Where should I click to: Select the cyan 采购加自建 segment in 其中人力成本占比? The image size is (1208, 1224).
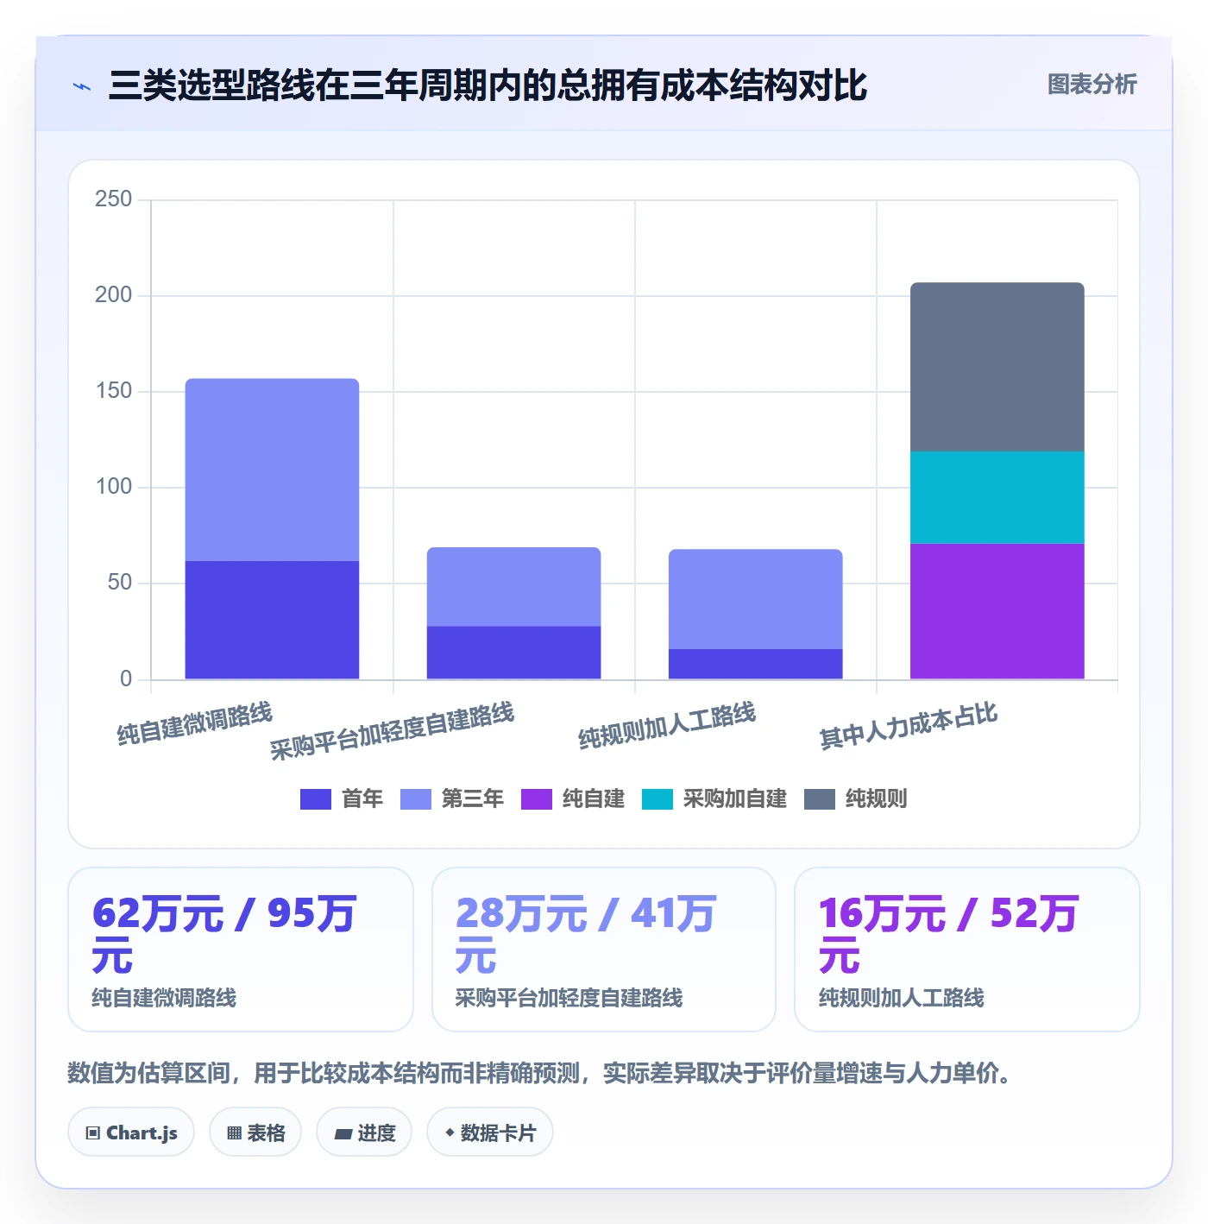(x=997, y=497)
